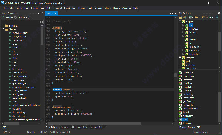Select the .red class in Code Explorer

pos(14,62)
